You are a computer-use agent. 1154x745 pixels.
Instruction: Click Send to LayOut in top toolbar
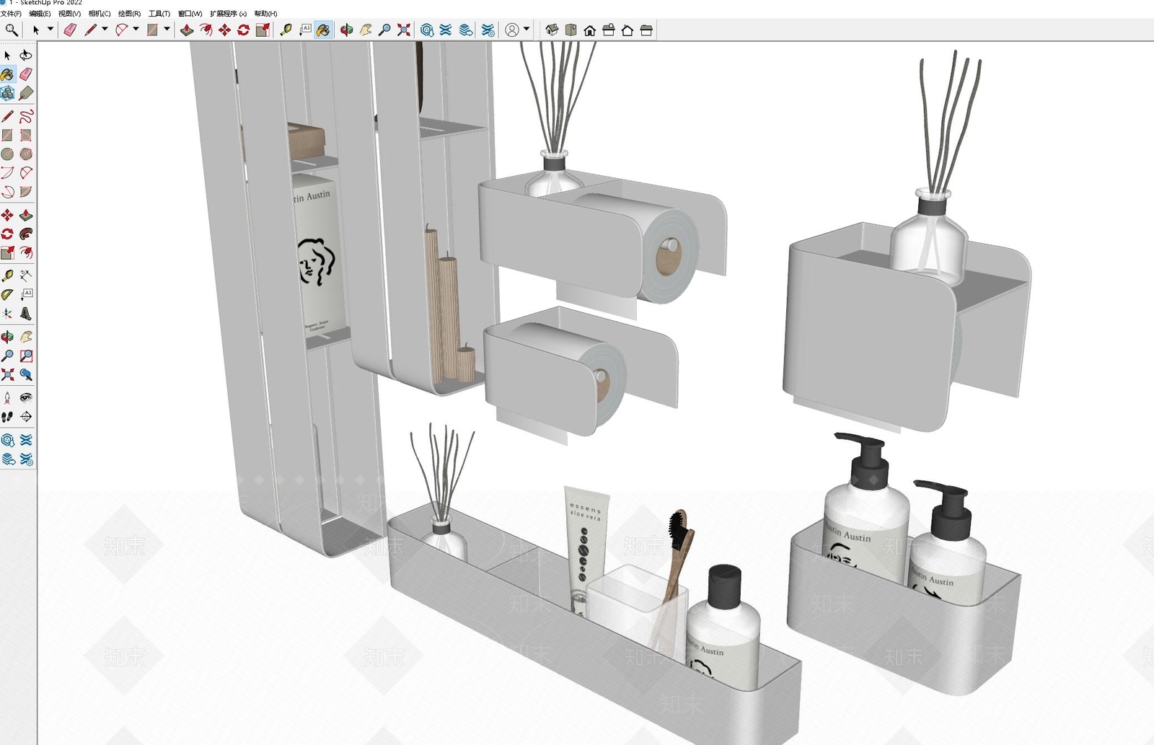(466, 30)
